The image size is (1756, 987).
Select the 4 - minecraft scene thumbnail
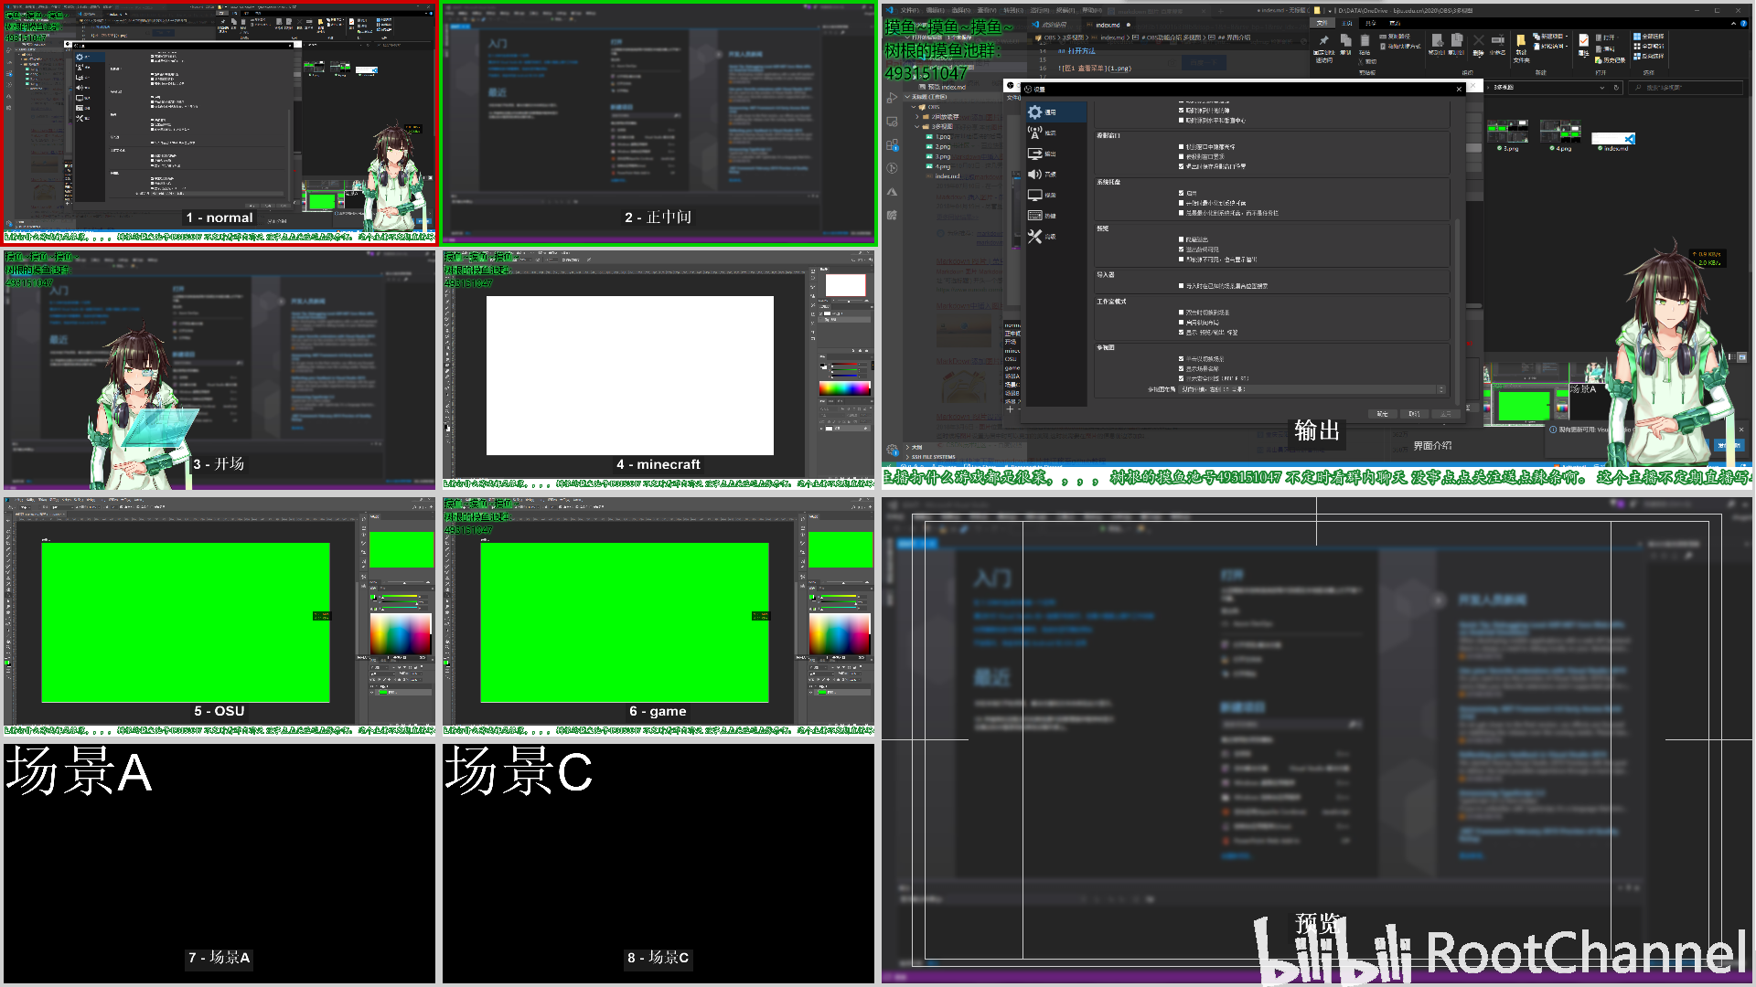pos(658,369)
